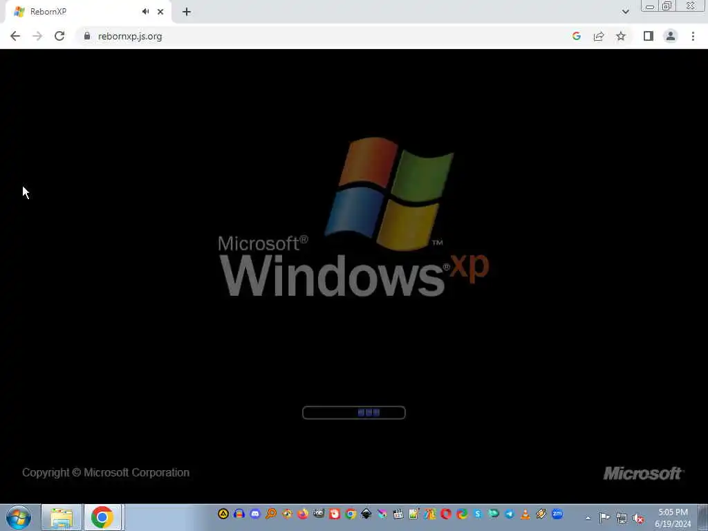
Task: Bookmark this tab with the star
Action: point(621,36)
